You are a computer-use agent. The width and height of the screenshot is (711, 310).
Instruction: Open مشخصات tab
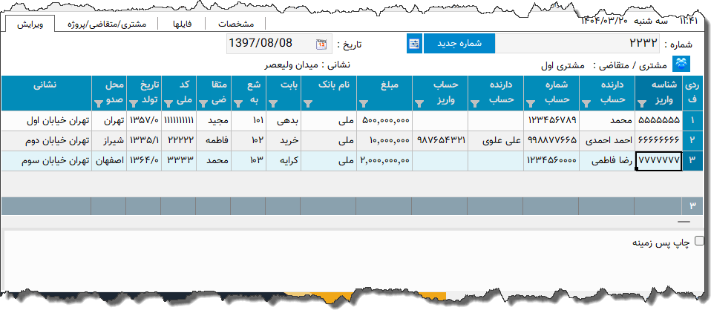(236, 24)
